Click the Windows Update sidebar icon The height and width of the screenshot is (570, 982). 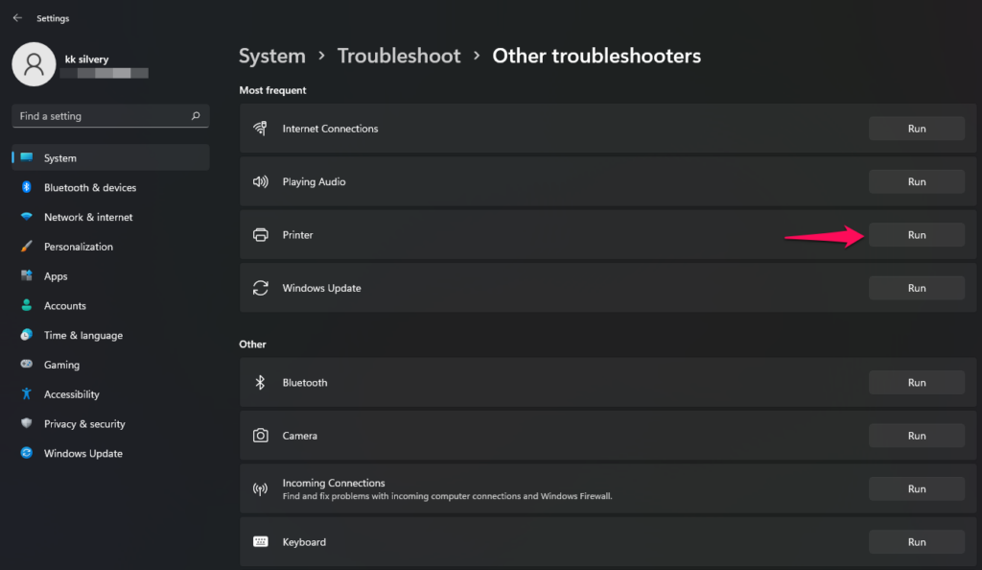tap(26, 452)
